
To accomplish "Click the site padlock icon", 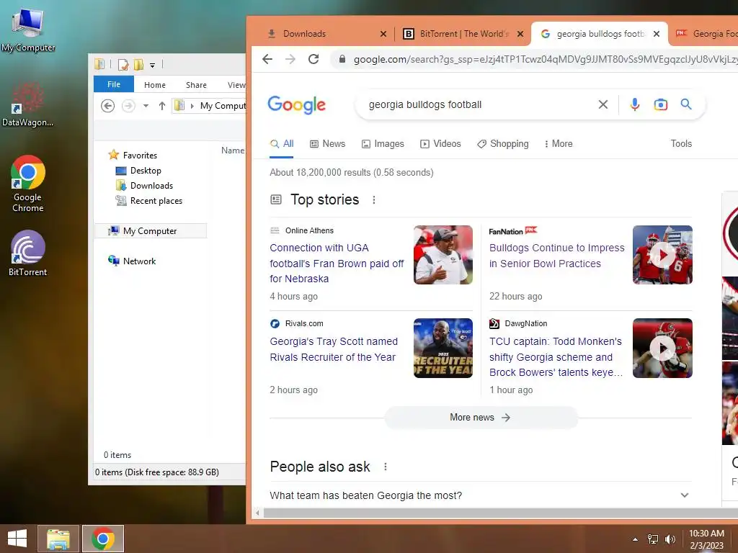I will coord(342,59).
